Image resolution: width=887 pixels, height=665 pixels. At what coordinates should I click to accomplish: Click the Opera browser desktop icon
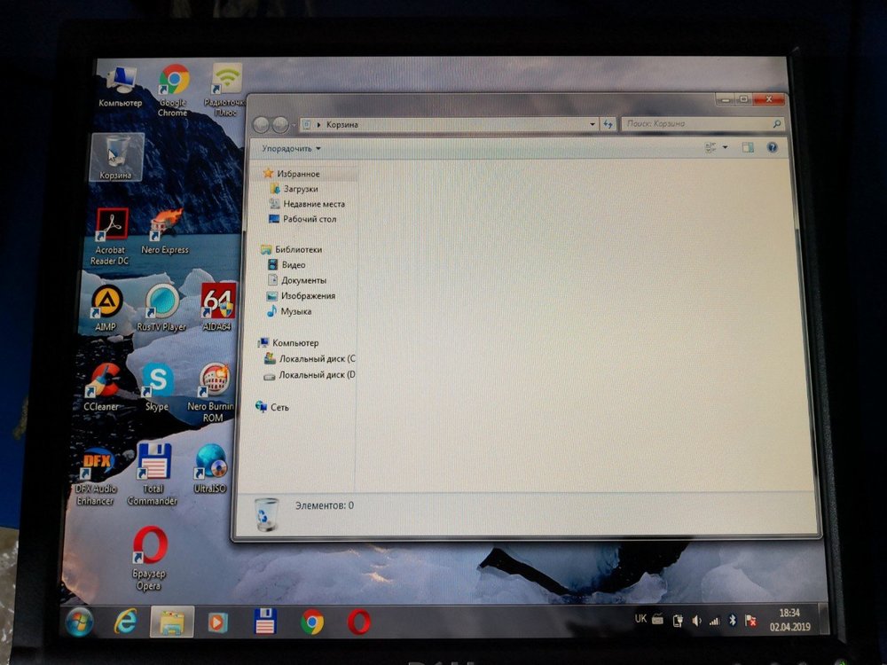tap(150, 546)
